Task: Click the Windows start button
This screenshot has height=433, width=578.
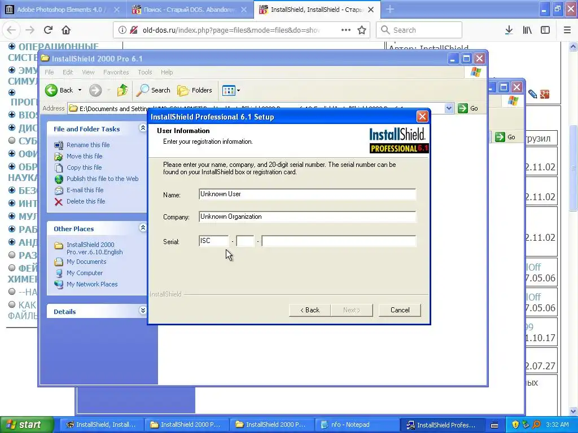Action: [27, 425]
